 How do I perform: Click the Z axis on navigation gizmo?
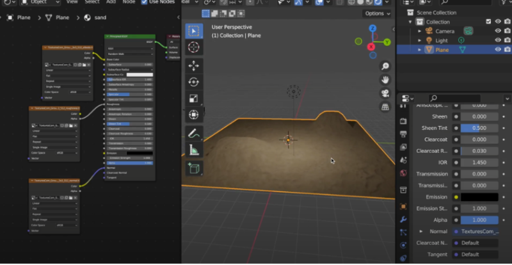372,28
